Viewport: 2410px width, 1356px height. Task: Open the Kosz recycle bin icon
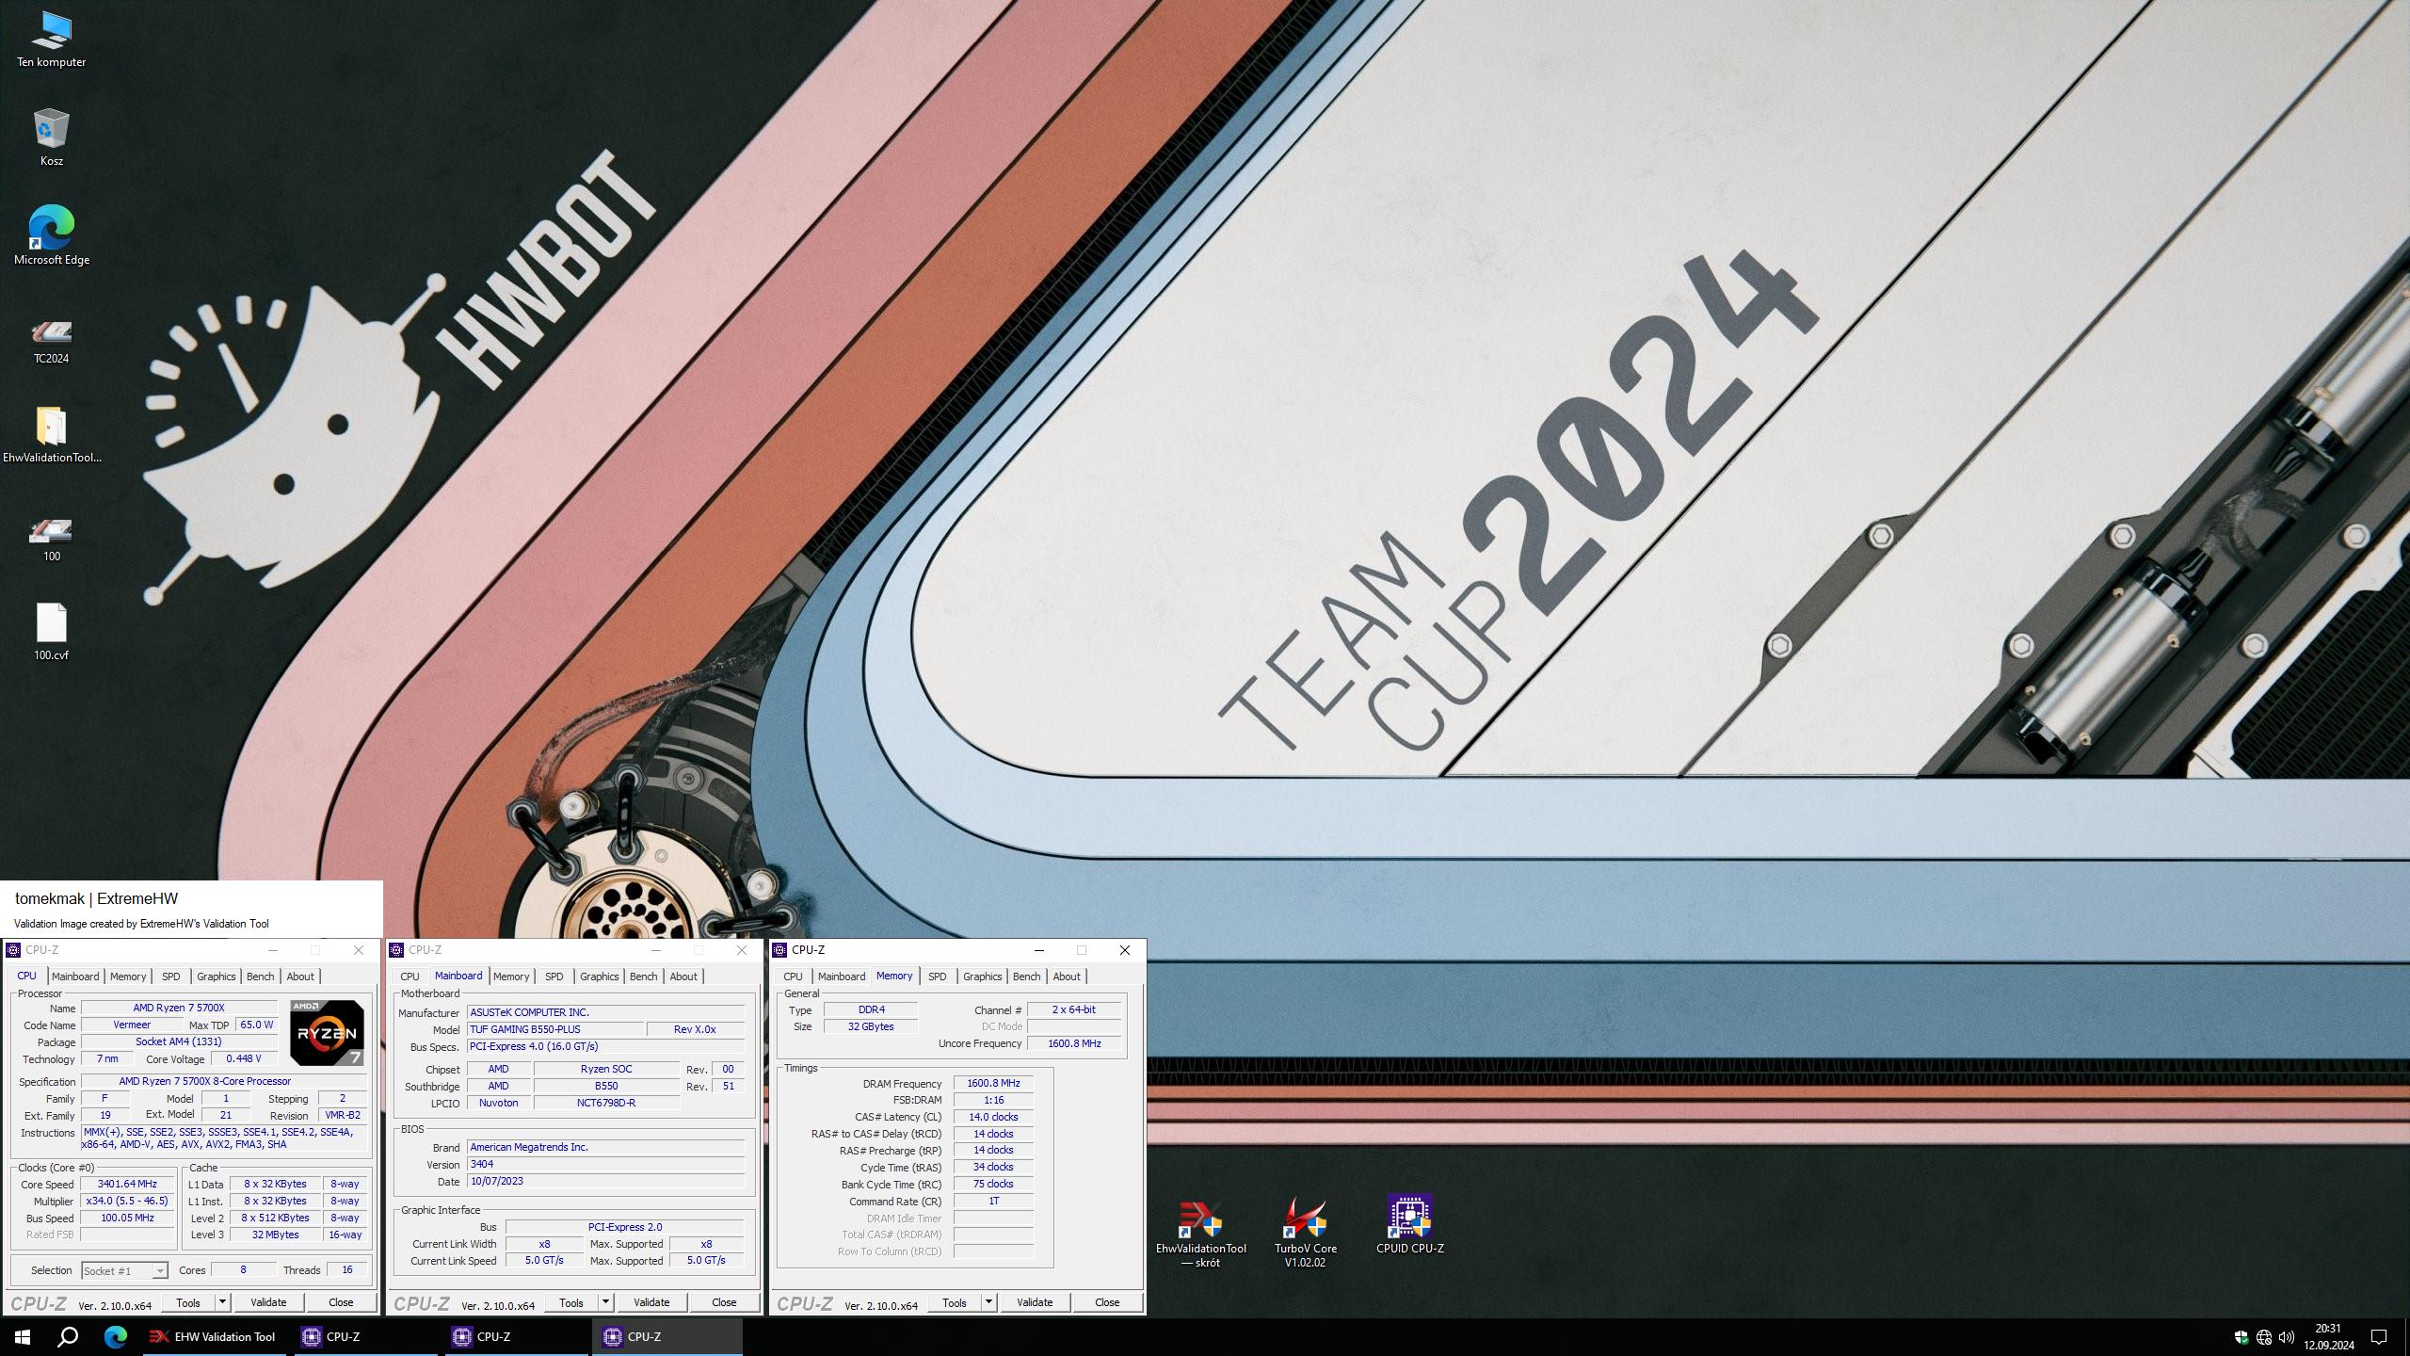tap(51, 137)
